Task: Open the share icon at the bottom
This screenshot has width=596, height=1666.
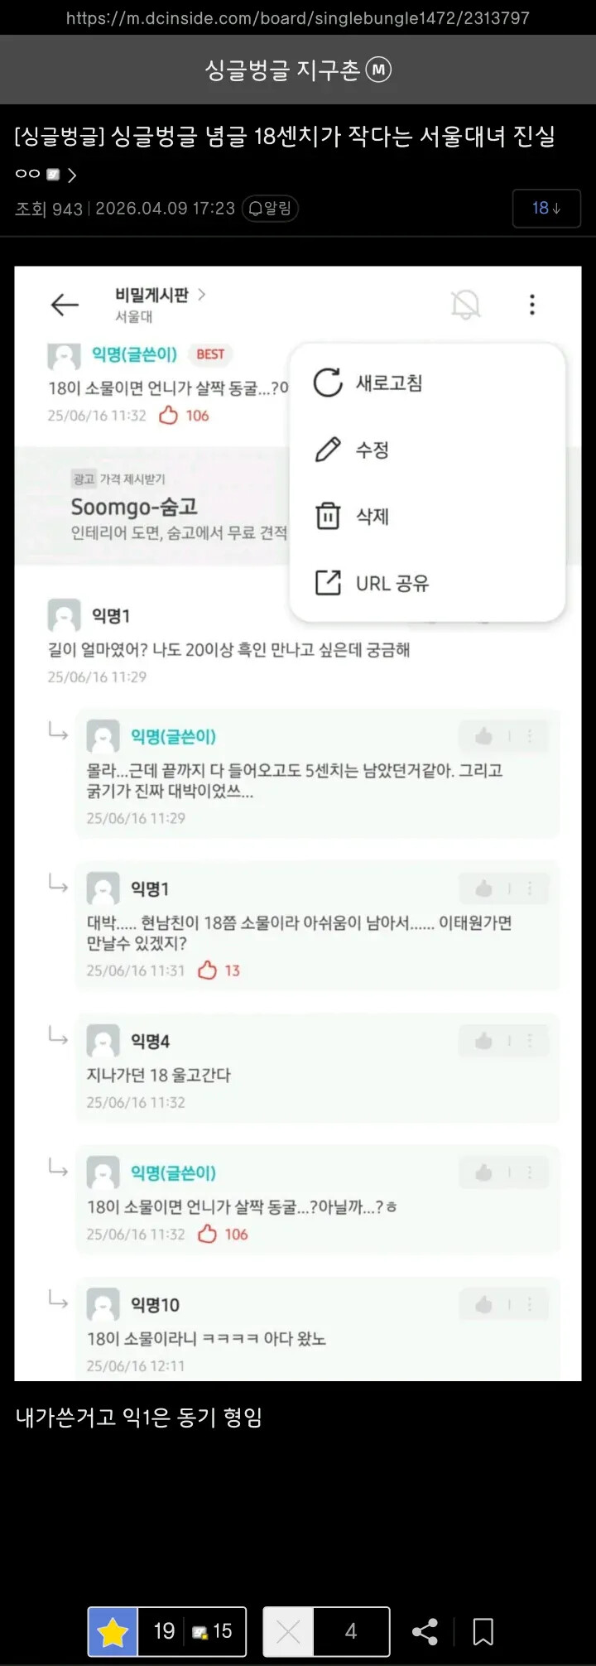Action: [x=425, y=1631]
